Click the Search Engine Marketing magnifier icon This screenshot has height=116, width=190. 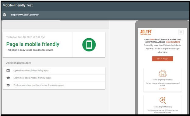tap(163, 100)
